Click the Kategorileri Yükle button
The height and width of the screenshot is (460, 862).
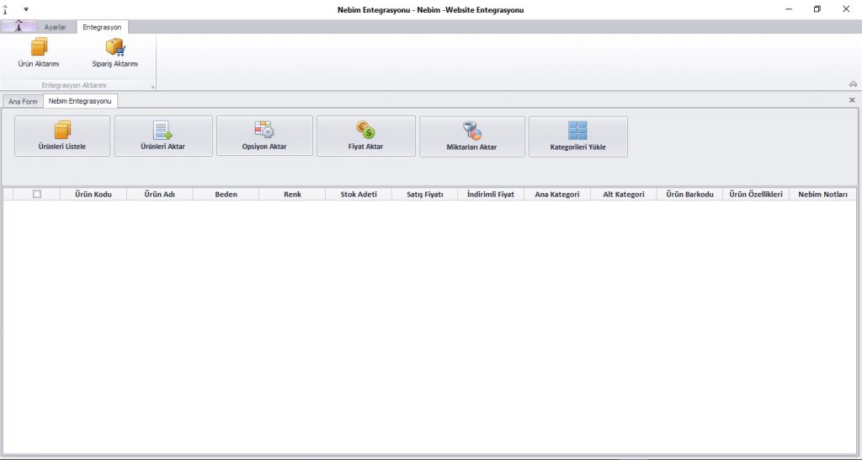(577, 136)
